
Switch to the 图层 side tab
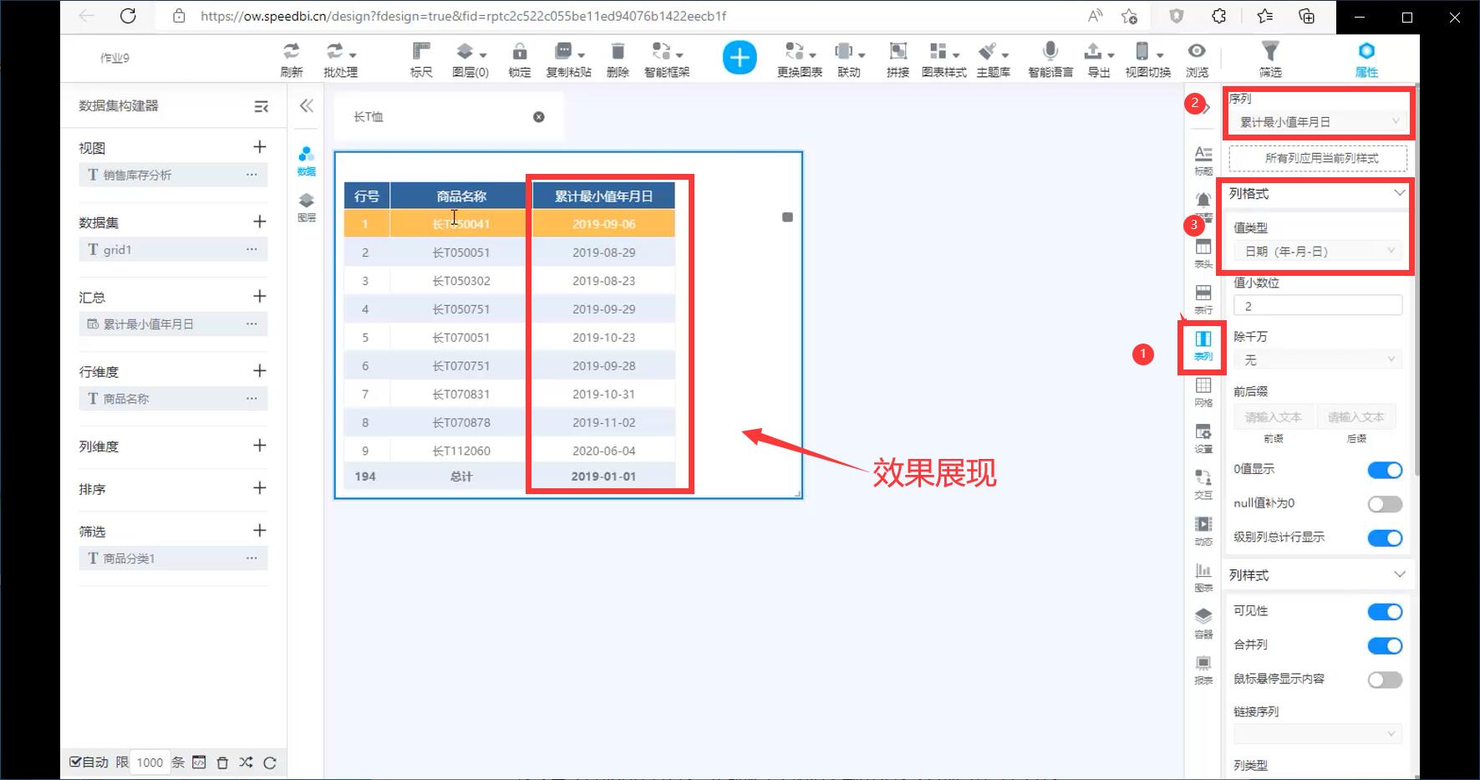pyautogui.click(x=307, y=206)
